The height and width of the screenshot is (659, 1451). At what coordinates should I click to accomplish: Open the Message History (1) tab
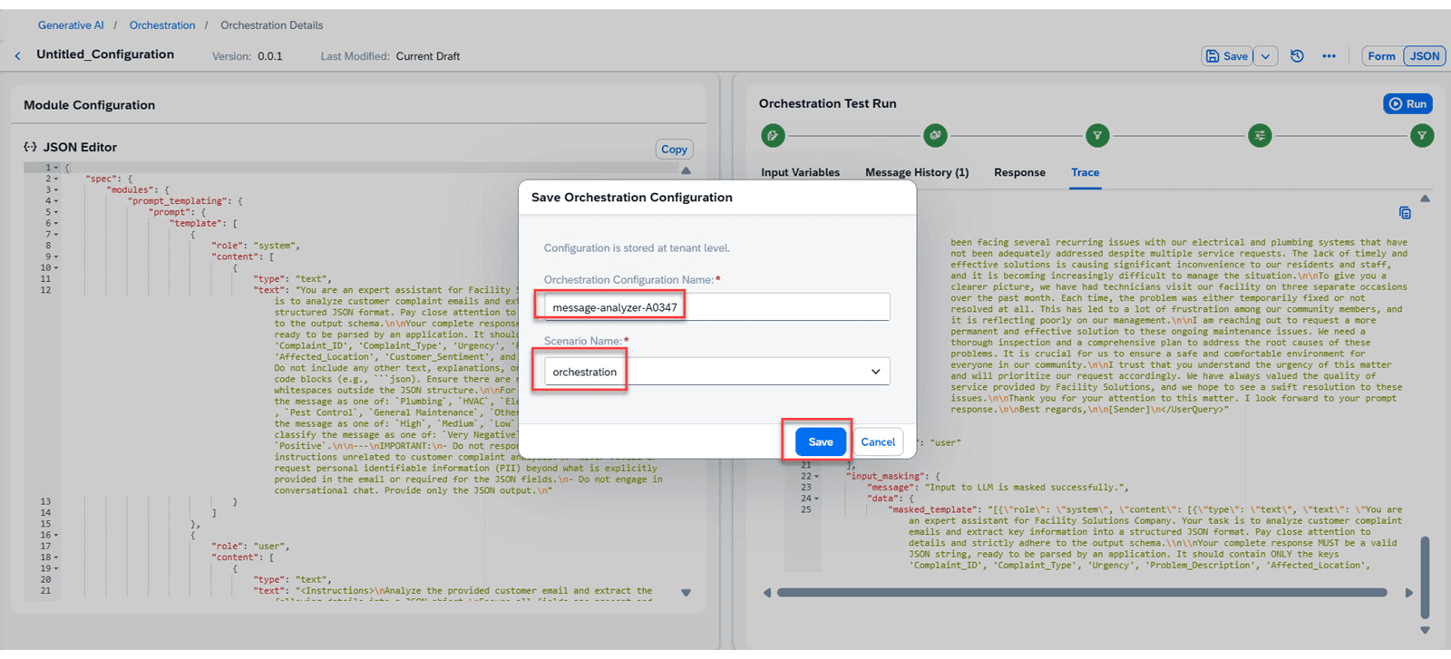[x=917, y=172]
